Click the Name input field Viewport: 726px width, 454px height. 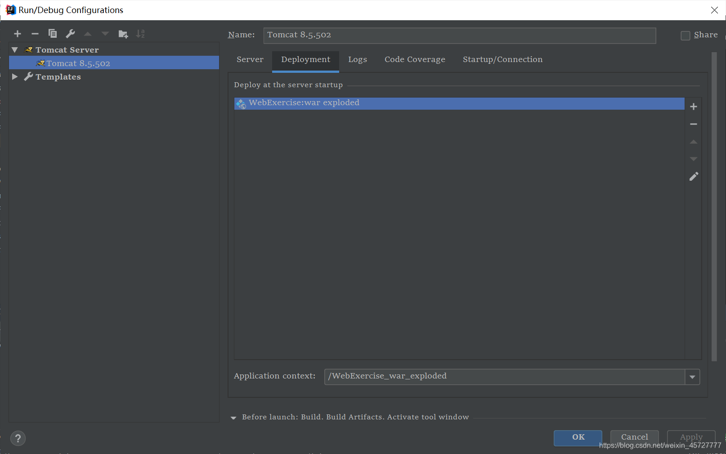coord(459,35)
